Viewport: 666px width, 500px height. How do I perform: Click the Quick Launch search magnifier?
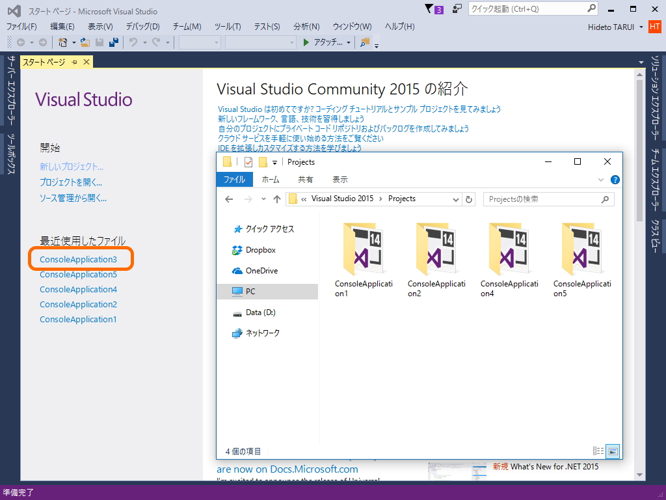591,8
